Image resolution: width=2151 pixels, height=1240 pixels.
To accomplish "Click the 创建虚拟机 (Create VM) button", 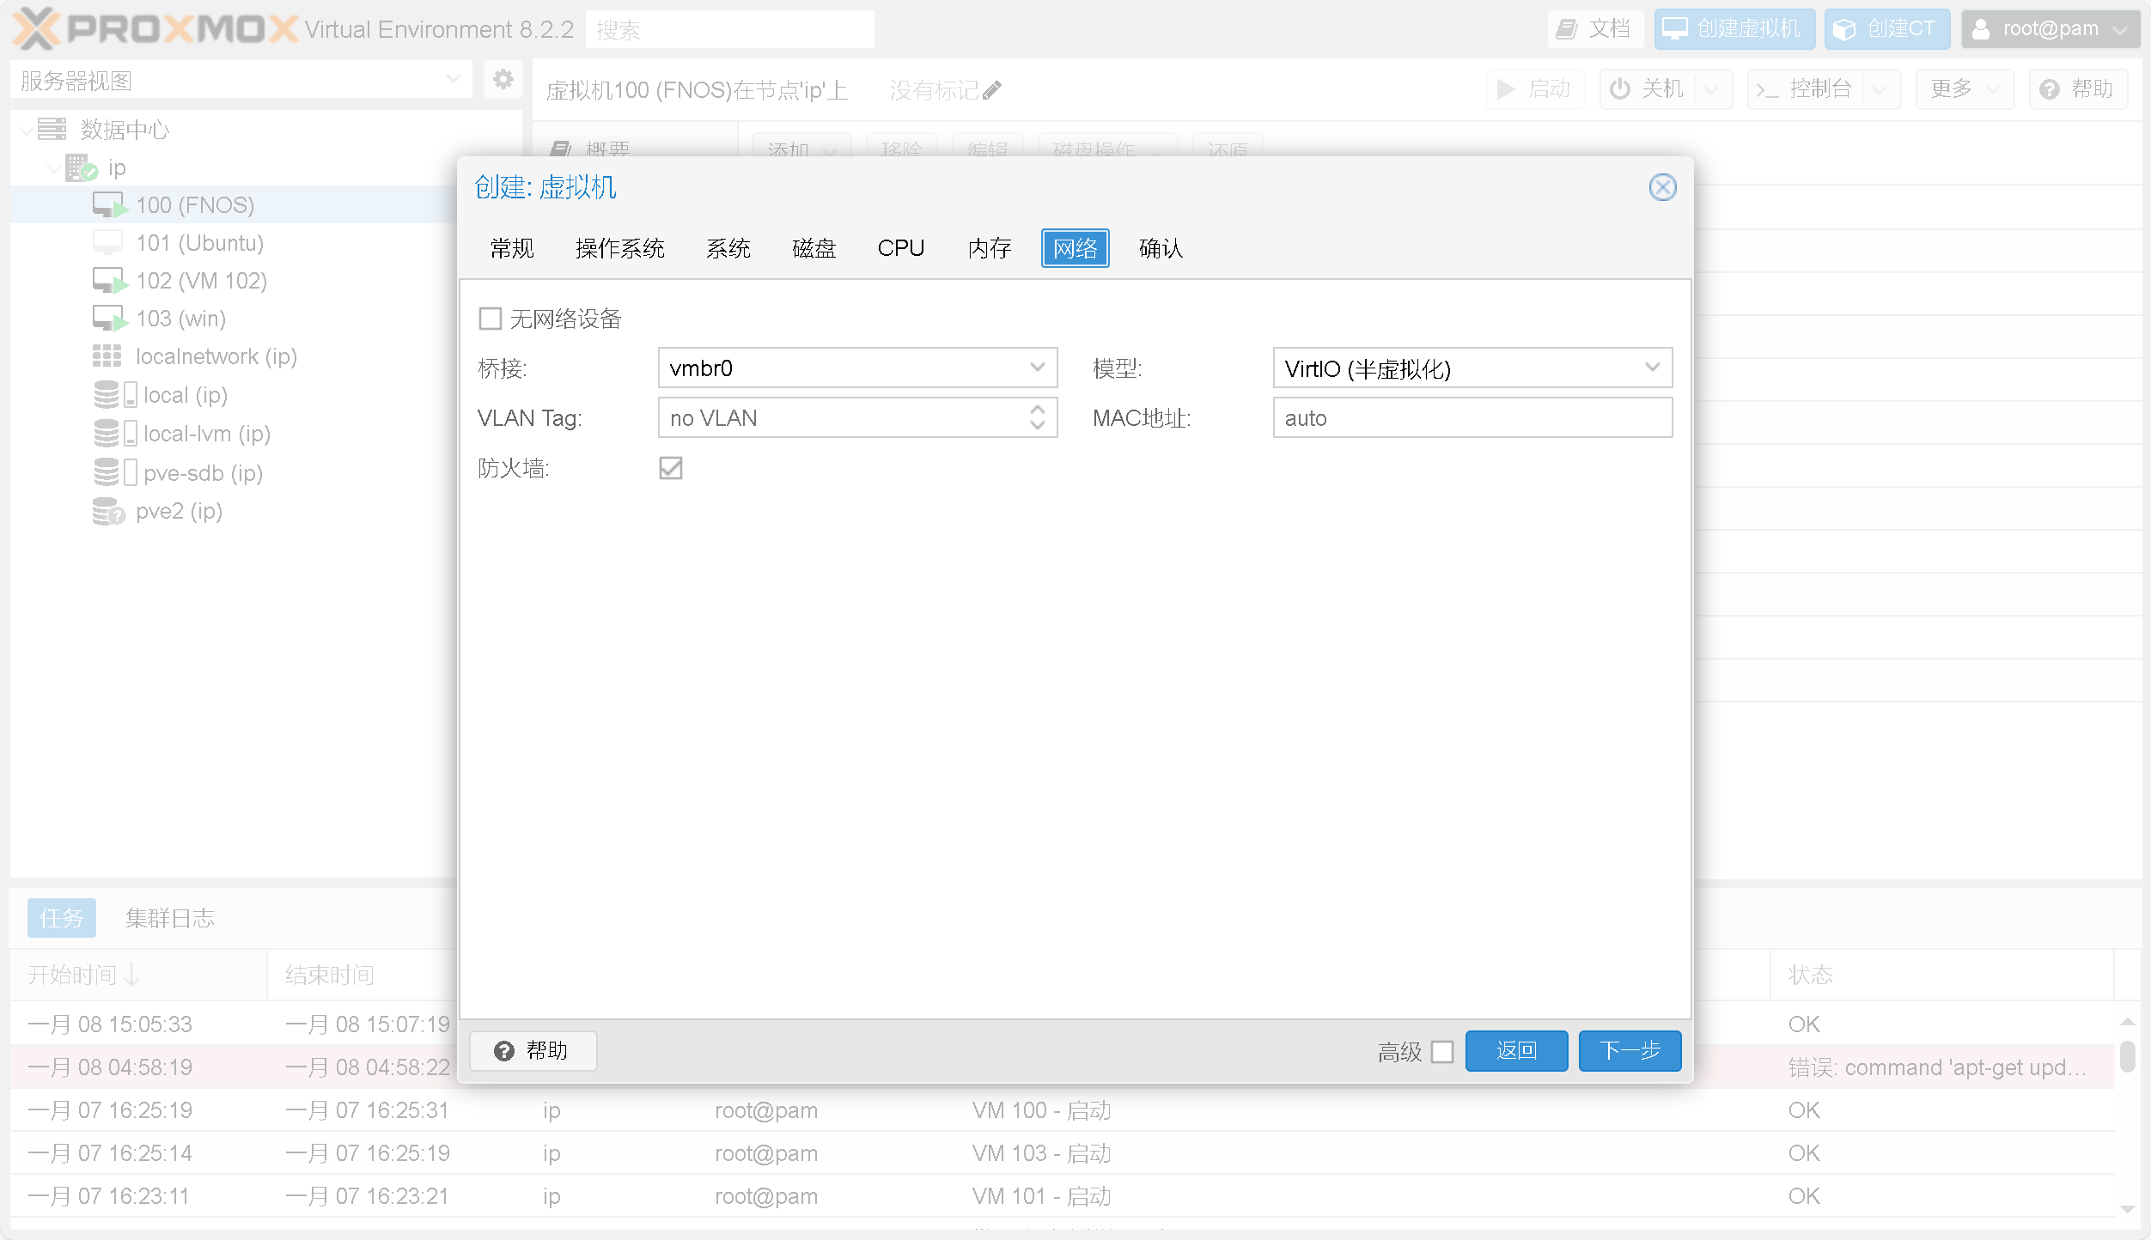I will (x=1734, y=29).
